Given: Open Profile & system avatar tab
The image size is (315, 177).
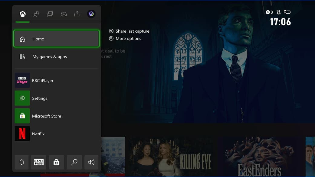Looking at the screenshot, I should 91,14.
